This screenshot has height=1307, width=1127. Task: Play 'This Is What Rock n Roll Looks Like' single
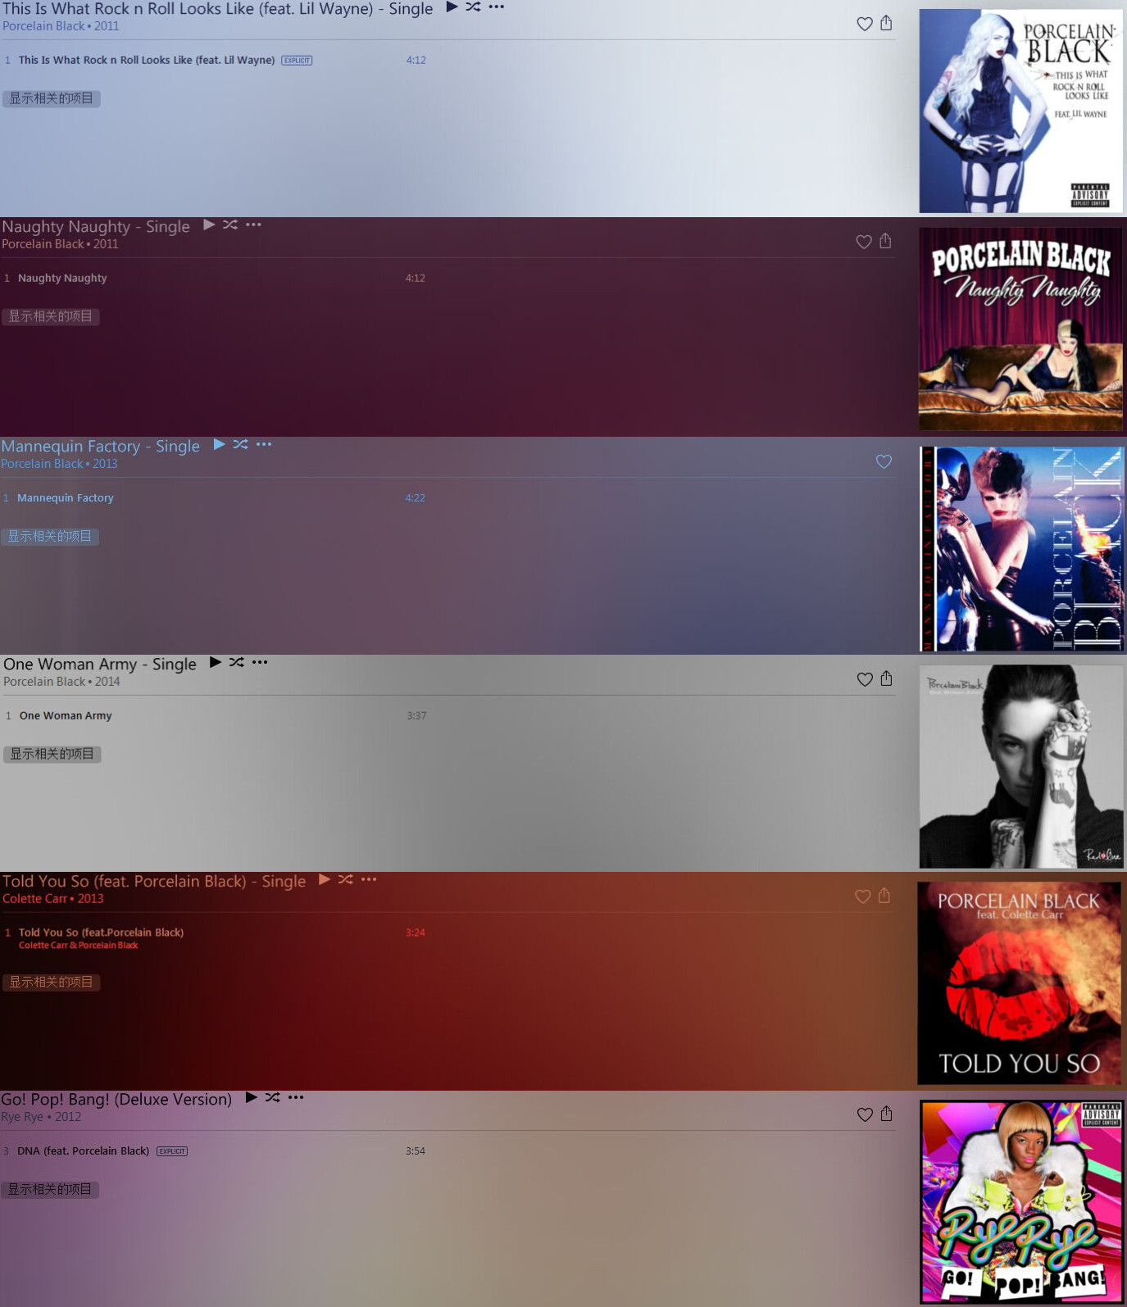click(x=452, y=7)
